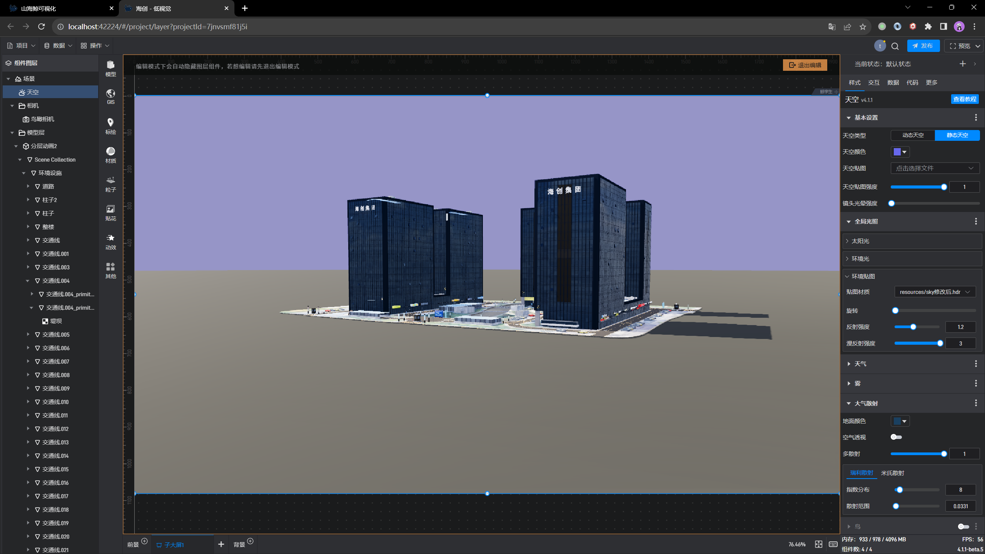Click the search magnifier in top toolbar
985x554 pixels.
(895, 46)
